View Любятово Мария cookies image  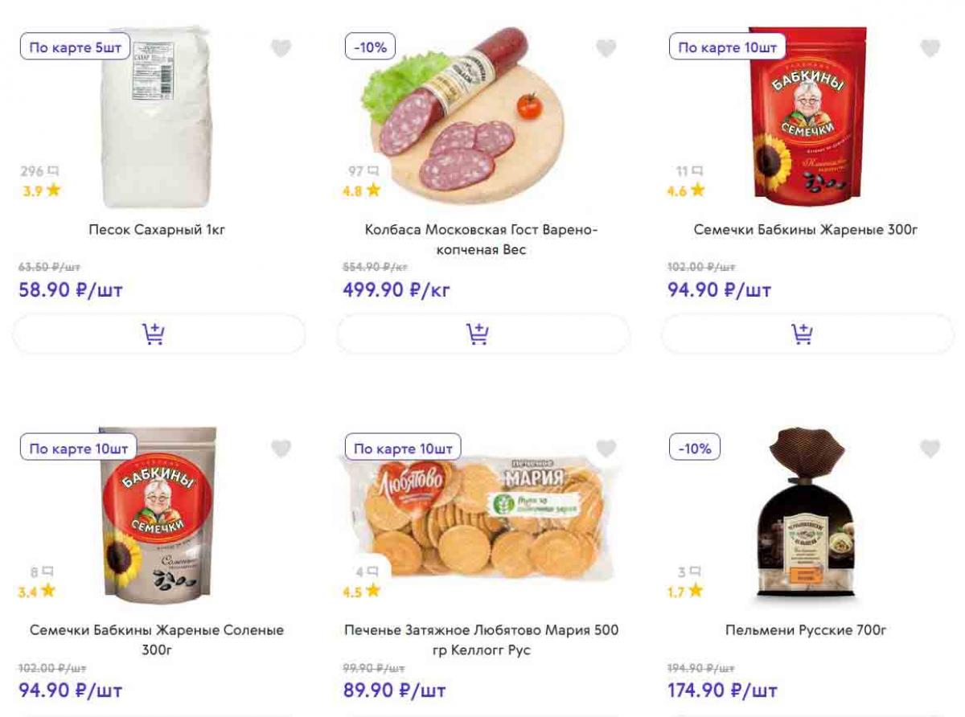point(481,515)
